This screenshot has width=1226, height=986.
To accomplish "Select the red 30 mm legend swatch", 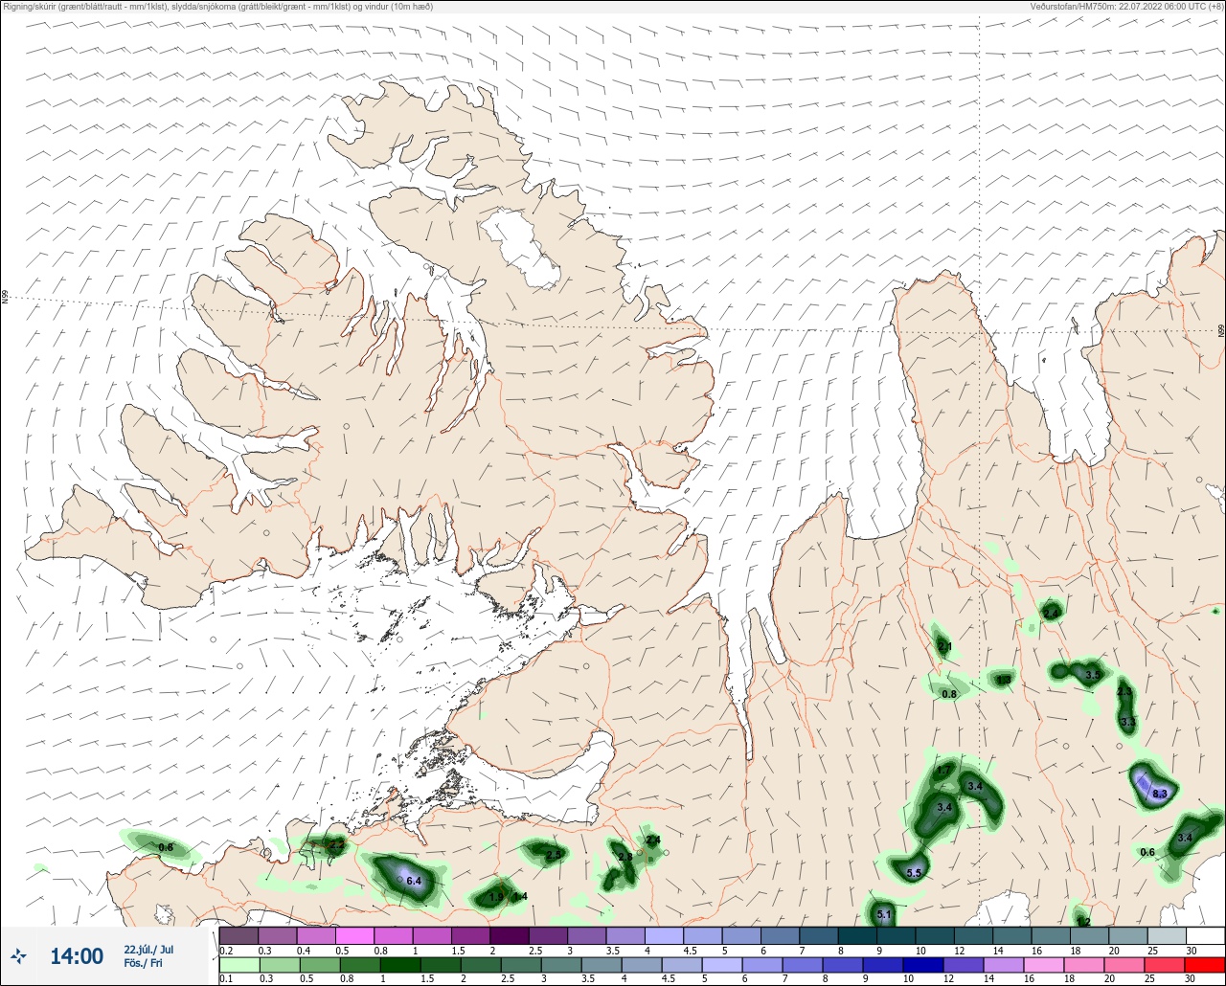I will coord(1204,965).
